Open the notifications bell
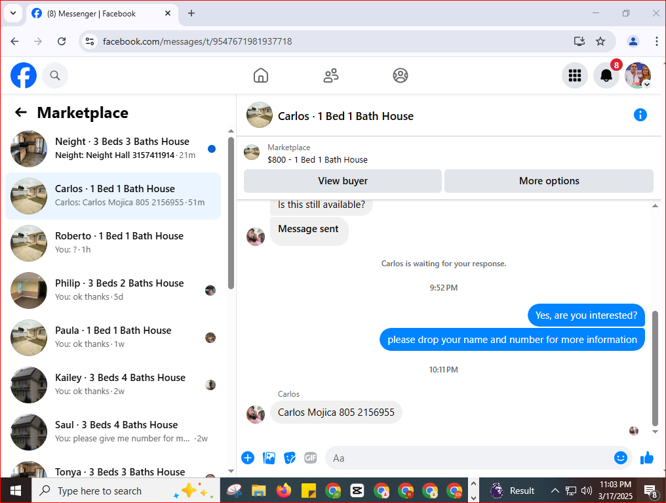This screenshot has height=503, width=666. 606,75
